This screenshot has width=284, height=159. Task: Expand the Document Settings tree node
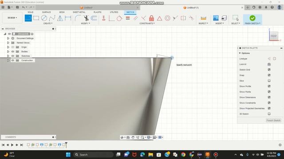tap(8, 38)
